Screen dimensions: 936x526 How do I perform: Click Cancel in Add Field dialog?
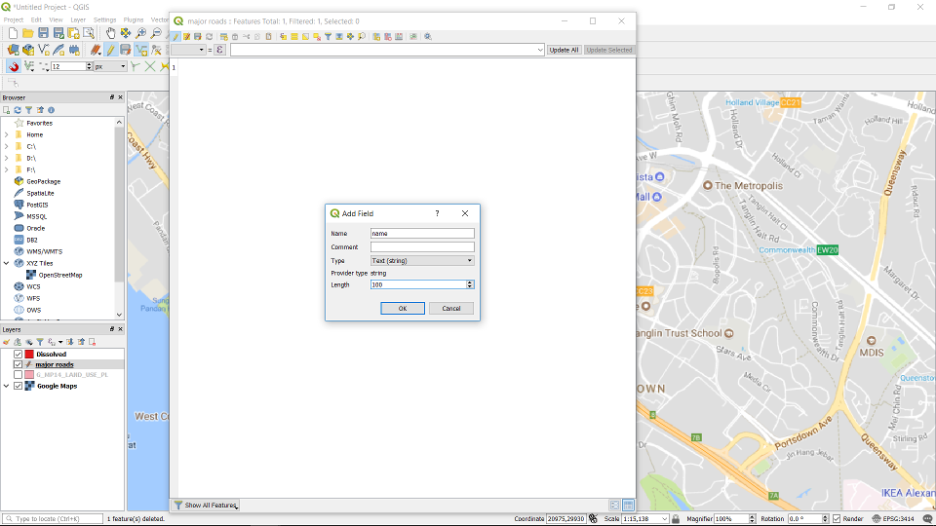[x=451, y=308]
